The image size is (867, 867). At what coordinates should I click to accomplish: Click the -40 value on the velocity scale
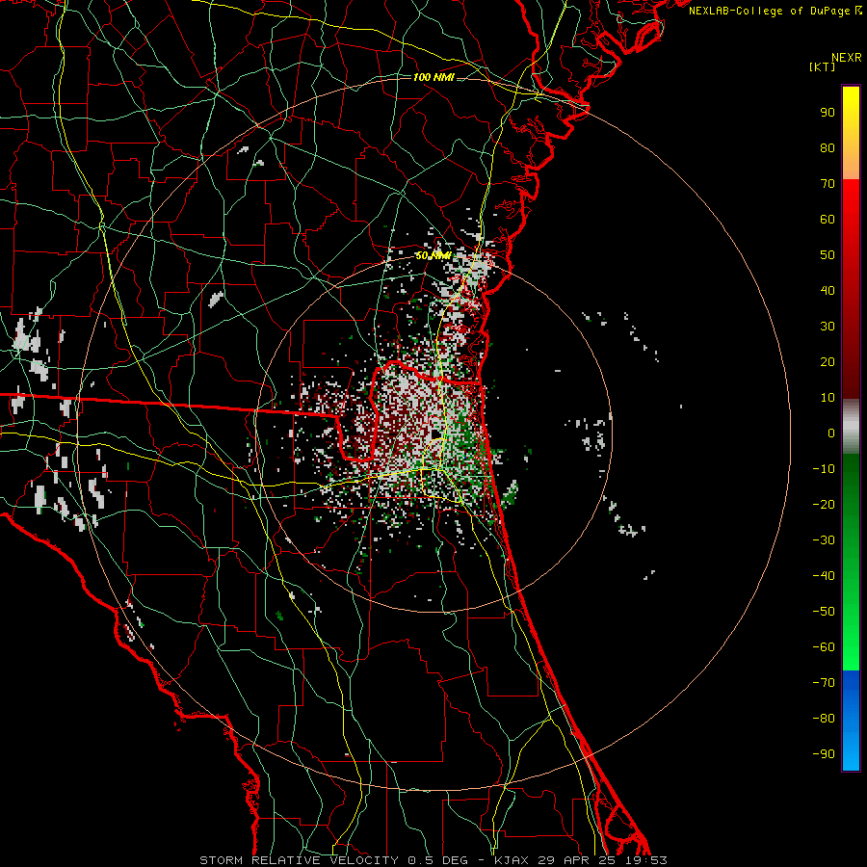(824, 576)
